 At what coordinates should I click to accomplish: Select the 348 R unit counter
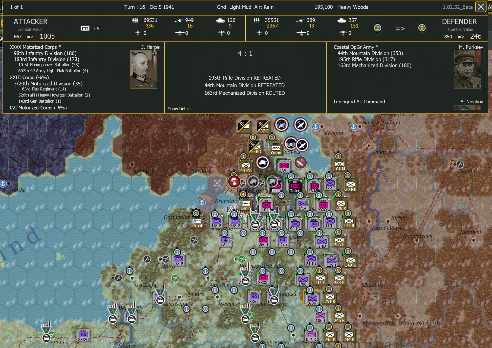coord(350,261)
